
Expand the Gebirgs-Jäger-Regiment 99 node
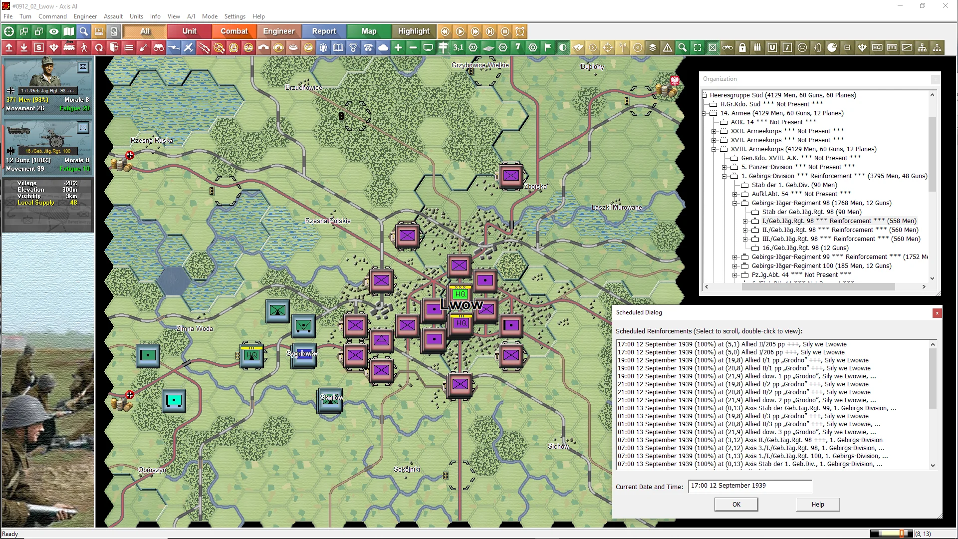point(734,257)
